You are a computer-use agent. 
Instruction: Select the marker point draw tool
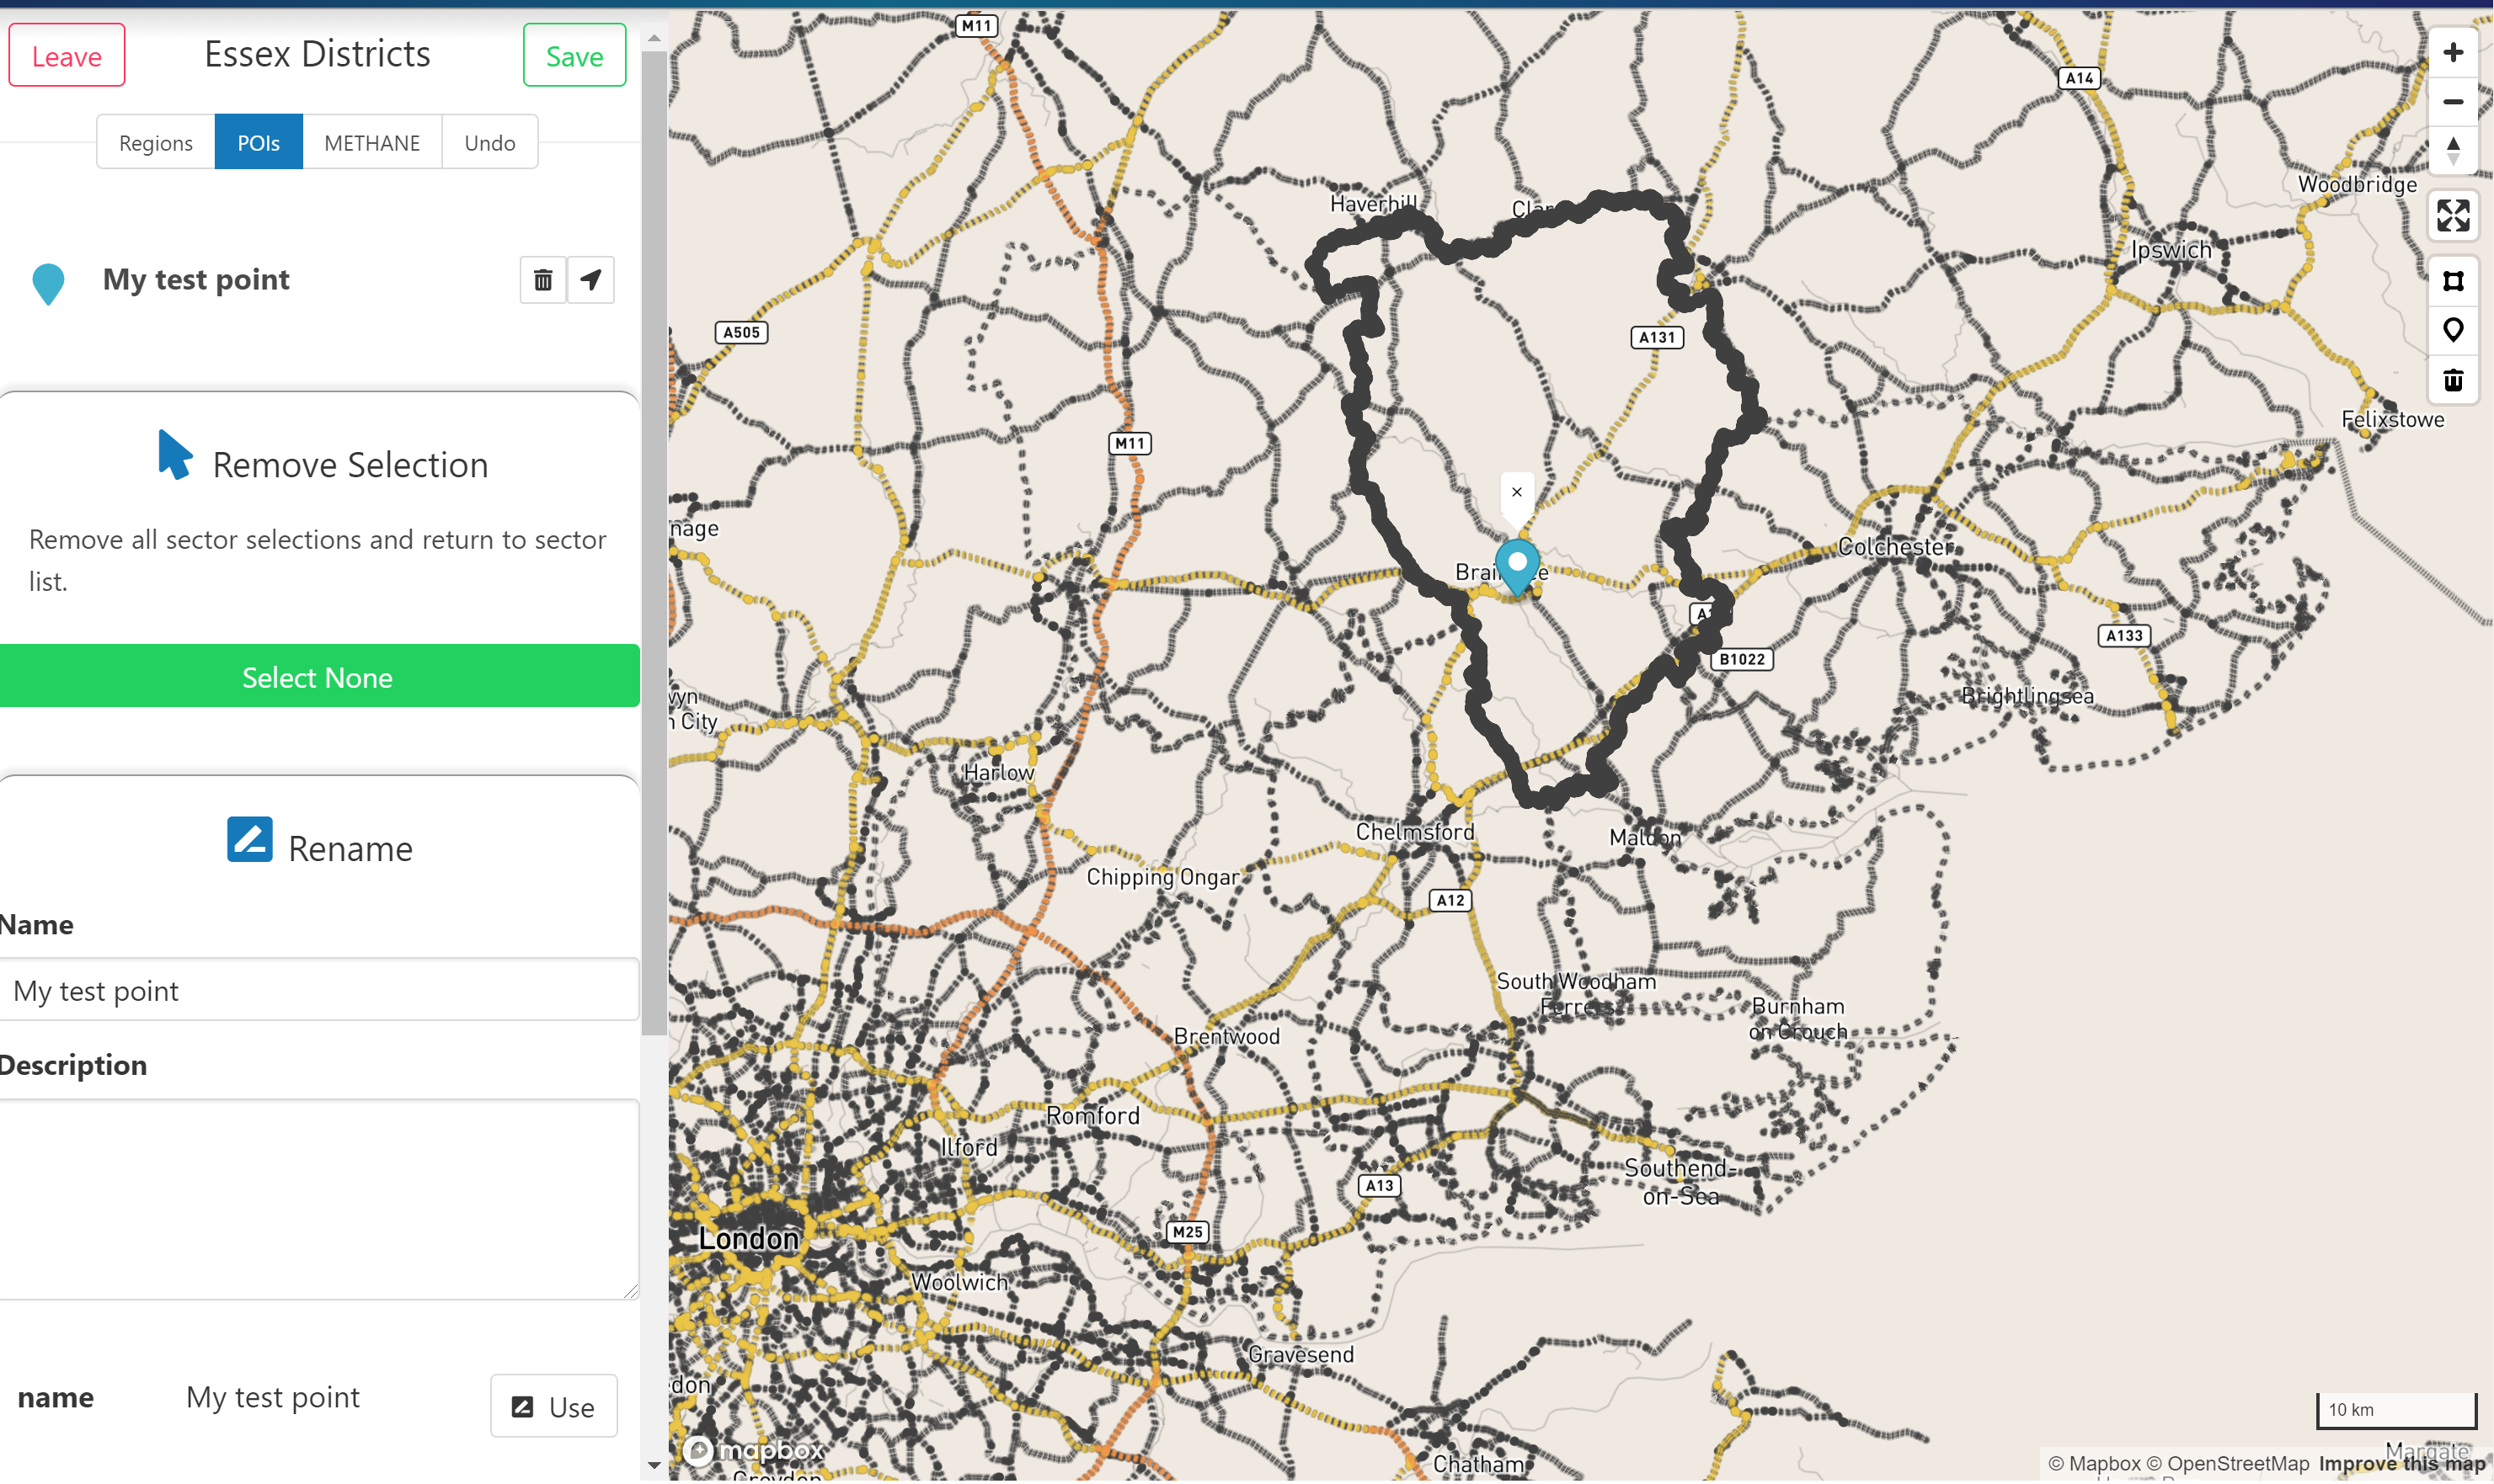pyautogui.click(x=2452, y=330)
